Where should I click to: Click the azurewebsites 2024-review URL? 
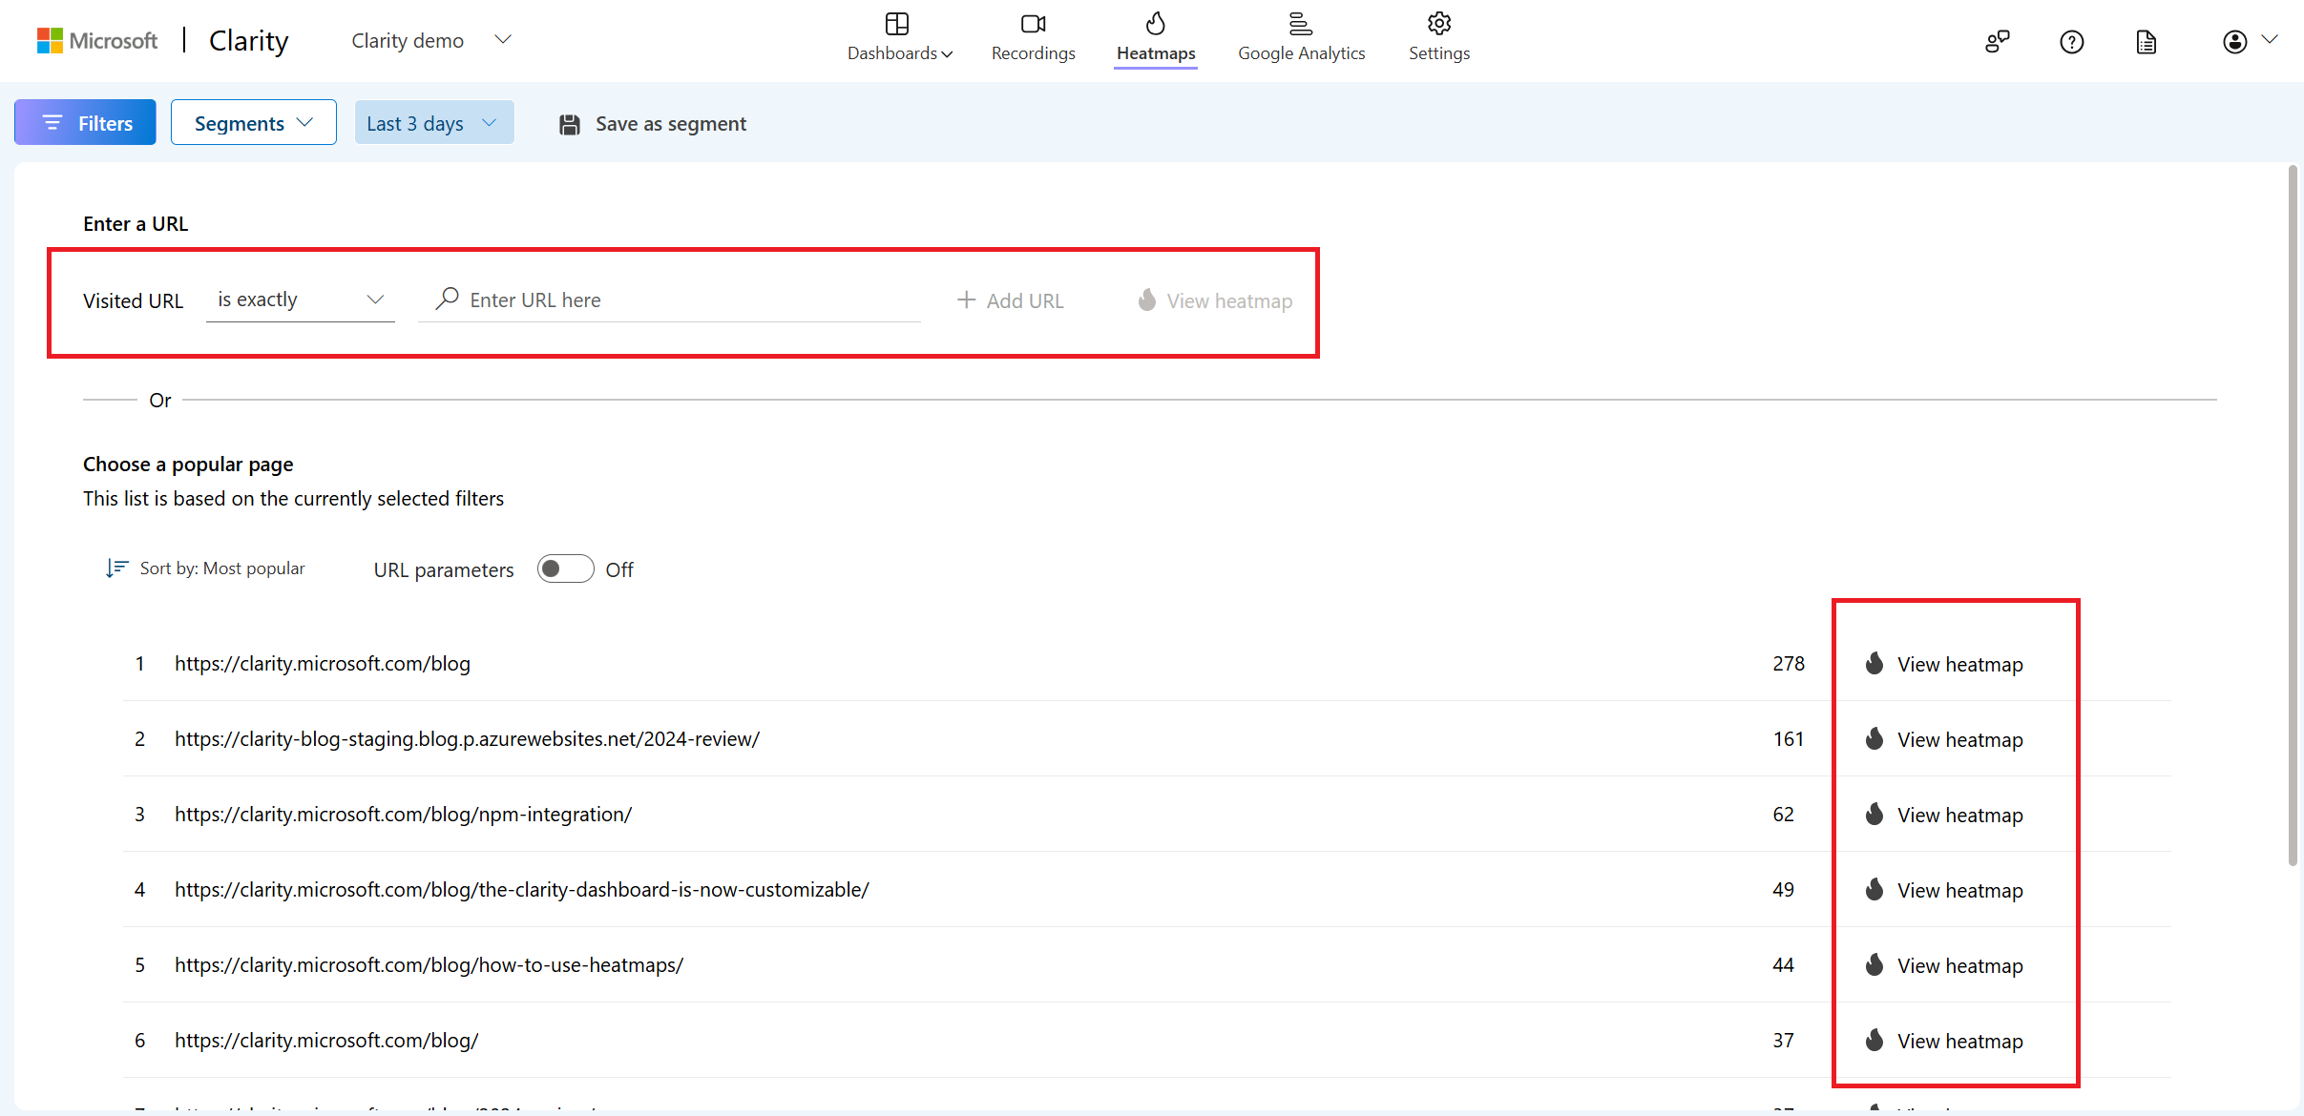pos(467,738)
